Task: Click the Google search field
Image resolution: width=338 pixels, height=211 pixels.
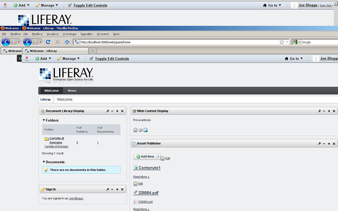Action: [x=320, y=42]
